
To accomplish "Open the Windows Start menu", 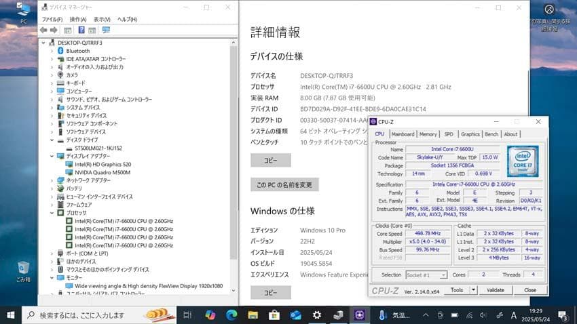I will (x=11, y=315).
